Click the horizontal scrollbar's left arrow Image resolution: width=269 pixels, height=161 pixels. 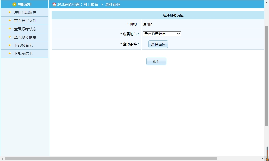2,159
